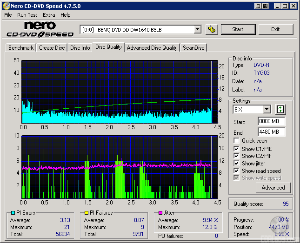Click the green refresh icon next to speed

(280, 109)
